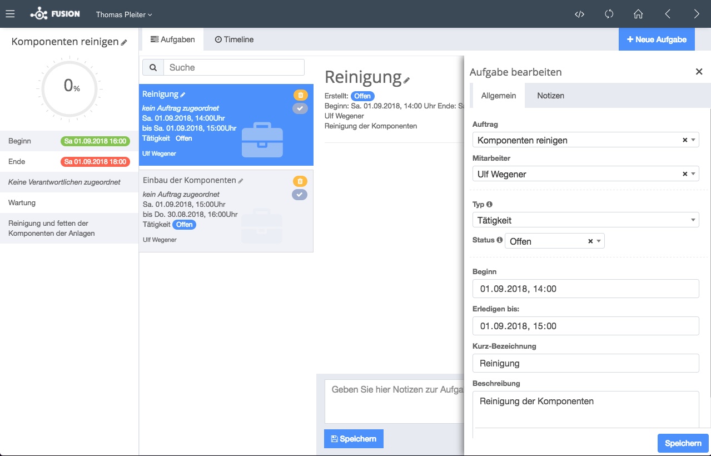The height and width of the screenshot is (456, 711).
Task: Delete Einbau der Komponenten via trash icon
Action: click(x=300, y=181)
